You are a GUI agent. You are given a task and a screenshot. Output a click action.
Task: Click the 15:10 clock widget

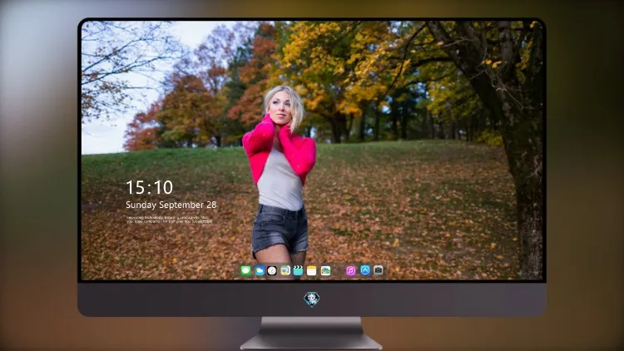tap(149, 187)
